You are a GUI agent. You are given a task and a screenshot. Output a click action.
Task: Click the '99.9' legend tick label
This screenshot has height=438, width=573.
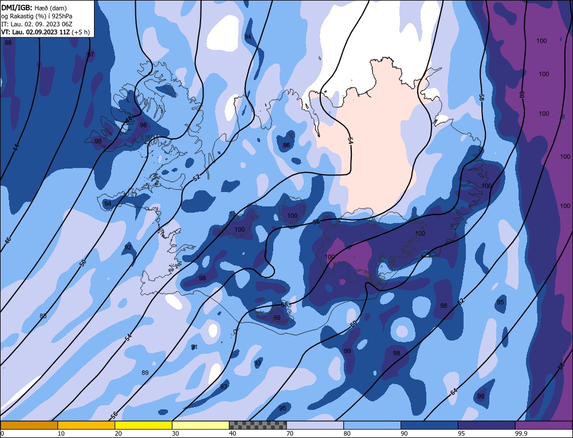520,433
